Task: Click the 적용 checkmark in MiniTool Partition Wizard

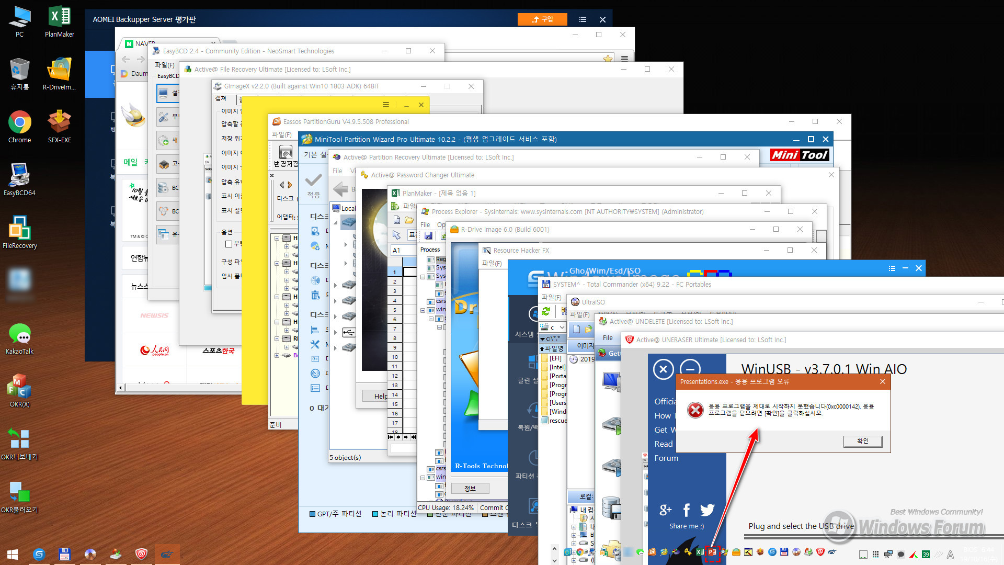Action: (x=313, y=180)
